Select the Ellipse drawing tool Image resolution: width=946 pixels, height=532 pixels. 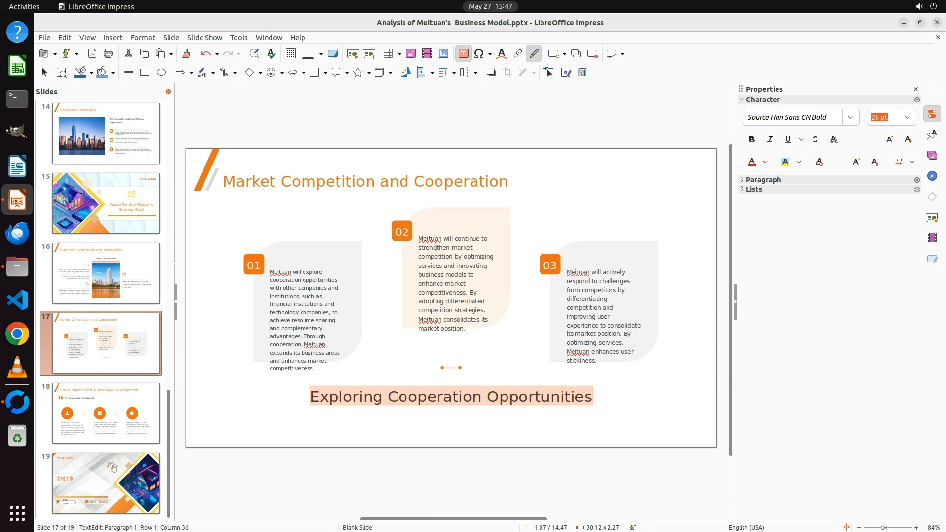(161, 73)
